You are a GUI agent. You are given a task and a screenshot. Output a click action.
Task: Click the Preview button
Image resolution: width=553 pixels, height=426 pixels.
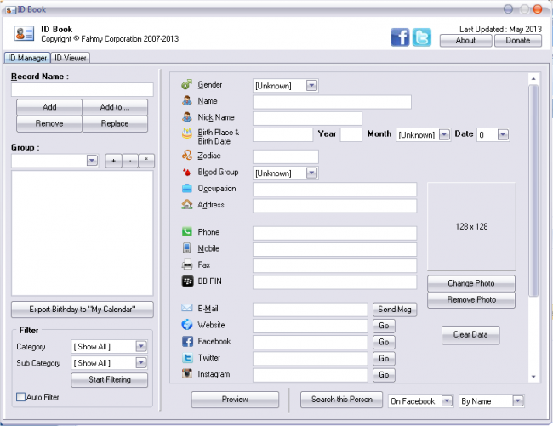(235, 400)
